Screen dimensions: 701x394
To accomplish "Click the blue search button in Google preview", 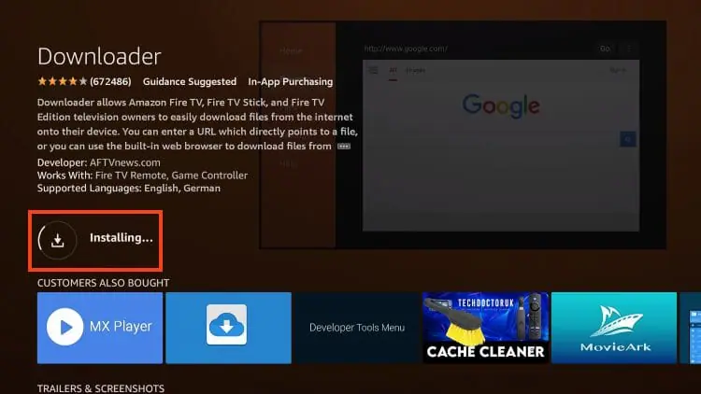I will [628, 139].
